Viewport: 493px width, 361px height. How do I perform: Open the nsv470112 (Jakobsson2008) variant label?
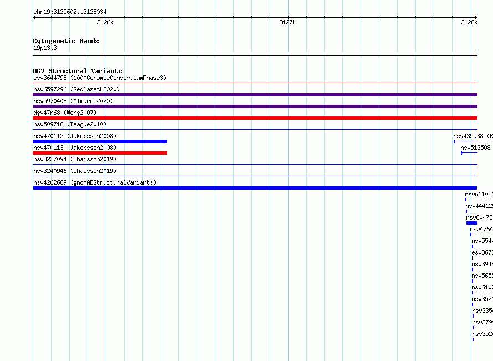(x=75, y=136)
